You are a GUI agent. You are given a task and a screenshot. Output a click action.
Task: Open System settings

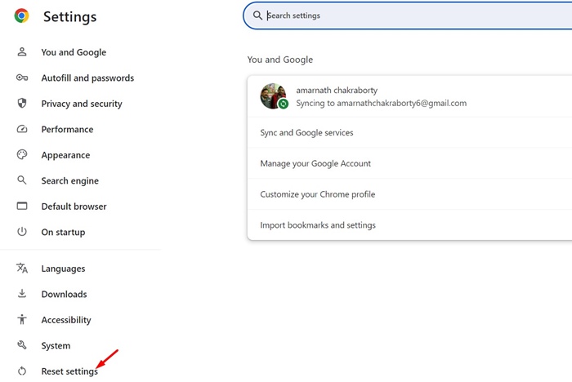[x=56, y=345]
